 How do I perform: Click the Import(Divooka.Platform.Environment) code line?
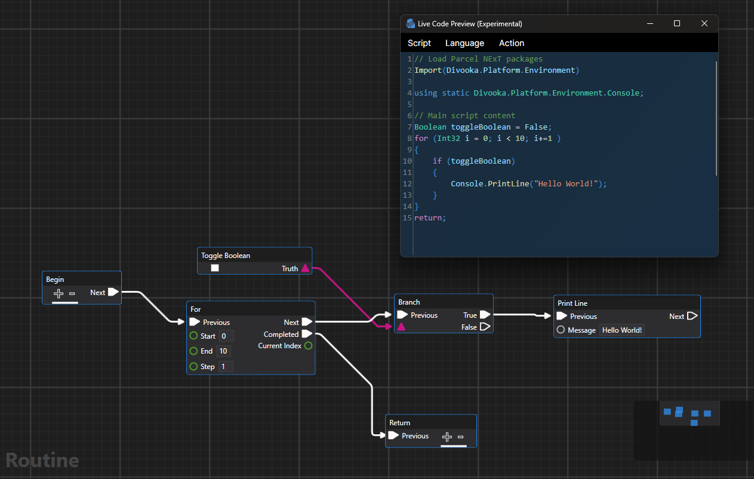click(497, 70)
